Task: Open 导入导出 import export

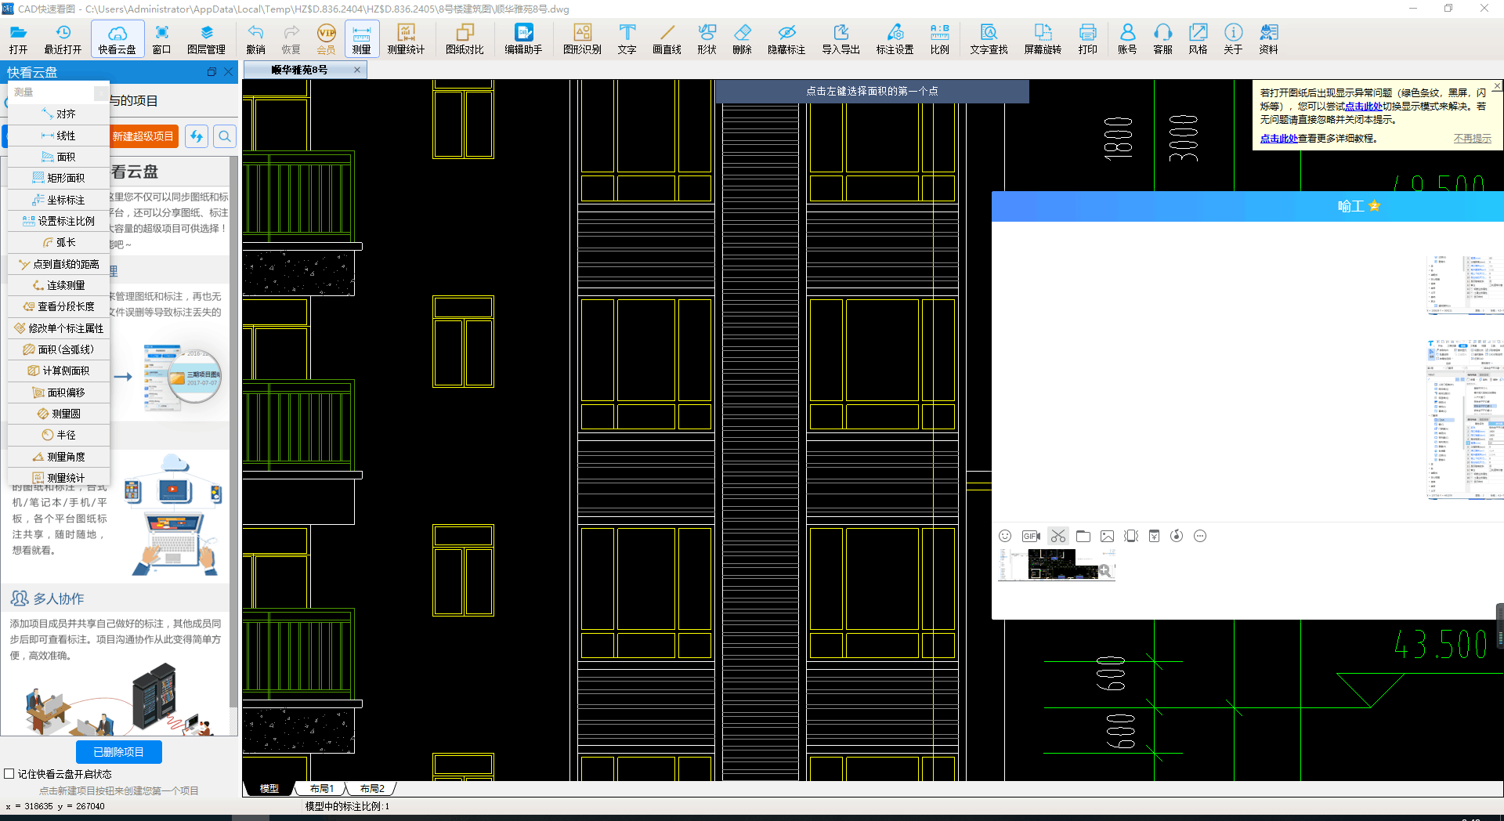Action: 841,38
